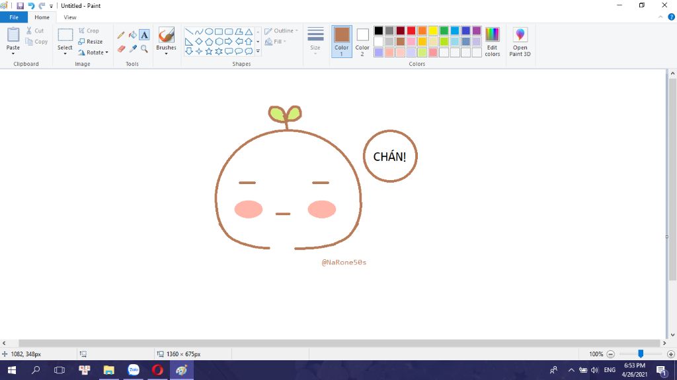Click the Line shape
This screenshot has height=380, width=677.
188,32
